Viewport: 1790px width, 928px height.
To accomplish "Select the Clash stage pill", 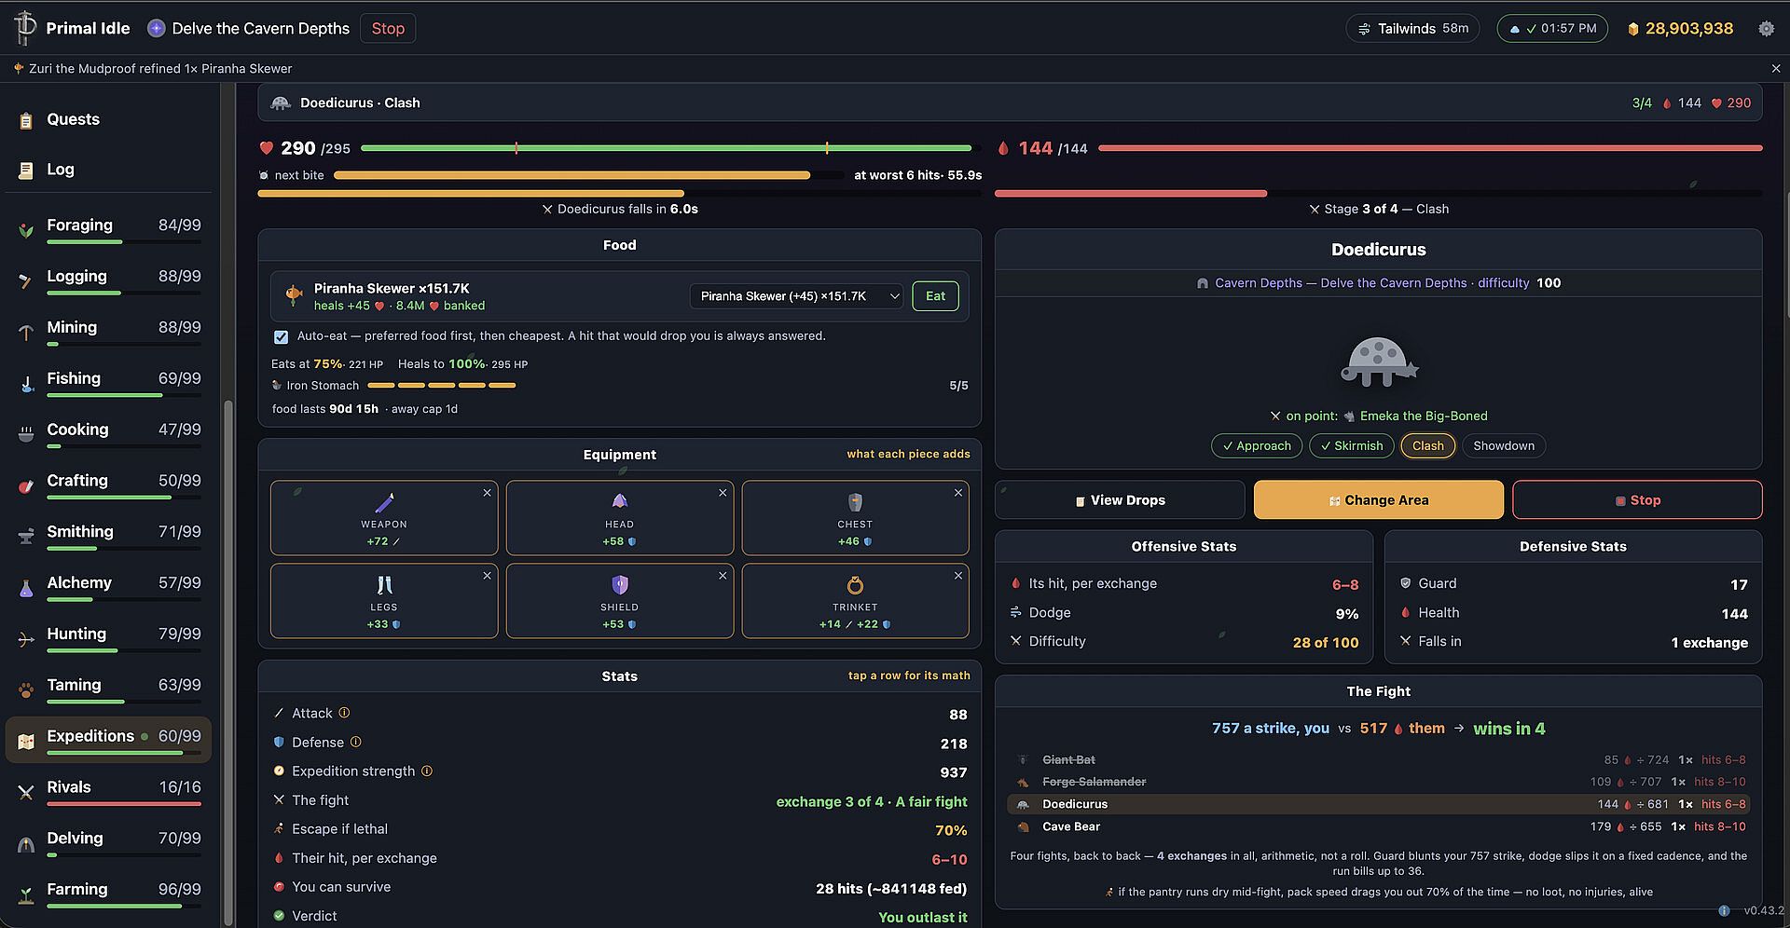I will [1427, 446].
